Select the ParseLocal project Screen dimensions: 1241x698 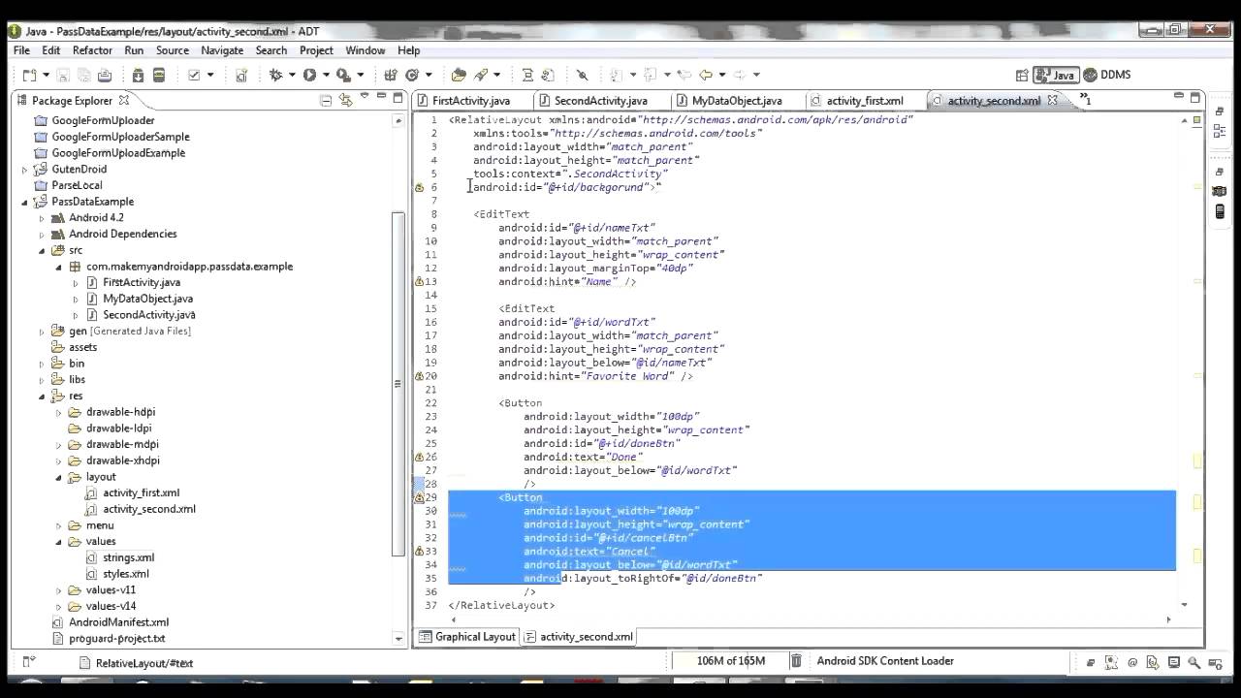click(77, 185)
